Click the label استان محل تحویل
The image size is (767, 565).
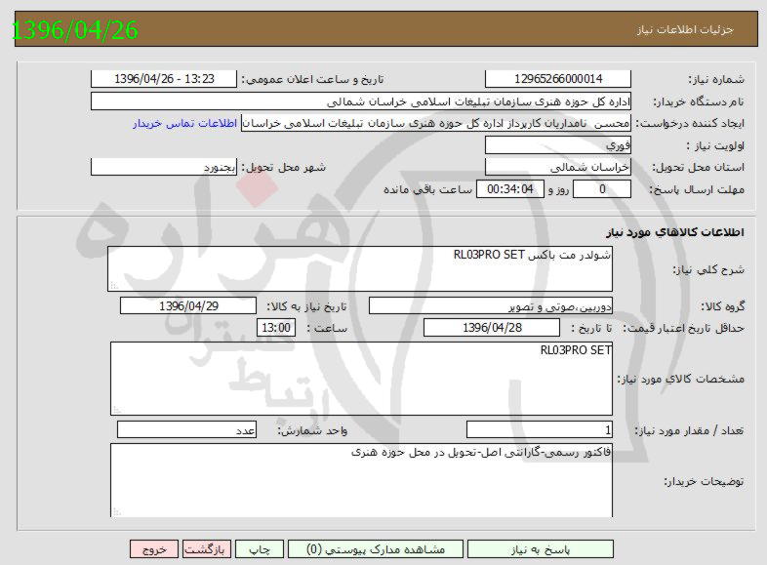click(x=698, y=168)
